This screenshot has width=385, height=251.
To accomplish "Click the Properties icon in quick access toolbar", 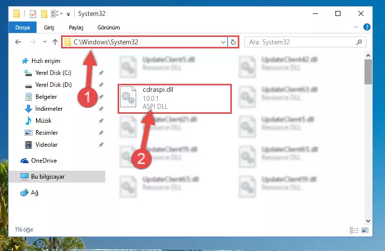I will 33,13.
